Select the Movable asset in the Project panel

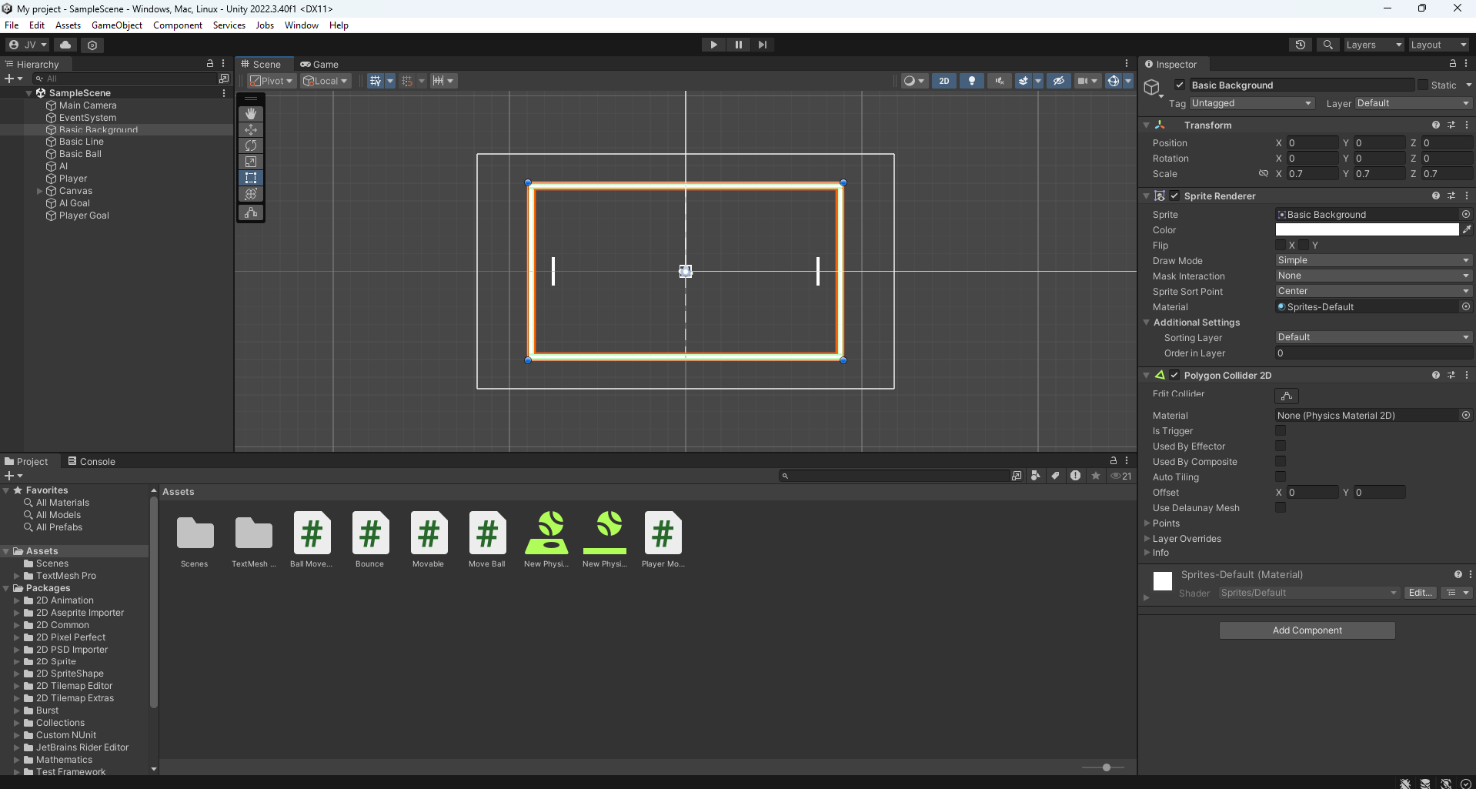[428, 534]
